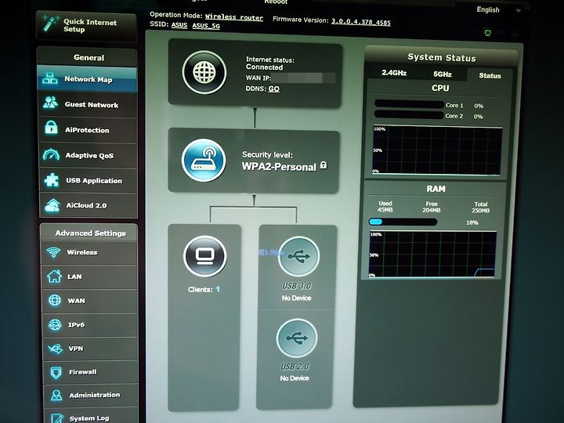Screen dimensions: 564x423
Task: Click the LAN house icon
Action: pos(54,277)
